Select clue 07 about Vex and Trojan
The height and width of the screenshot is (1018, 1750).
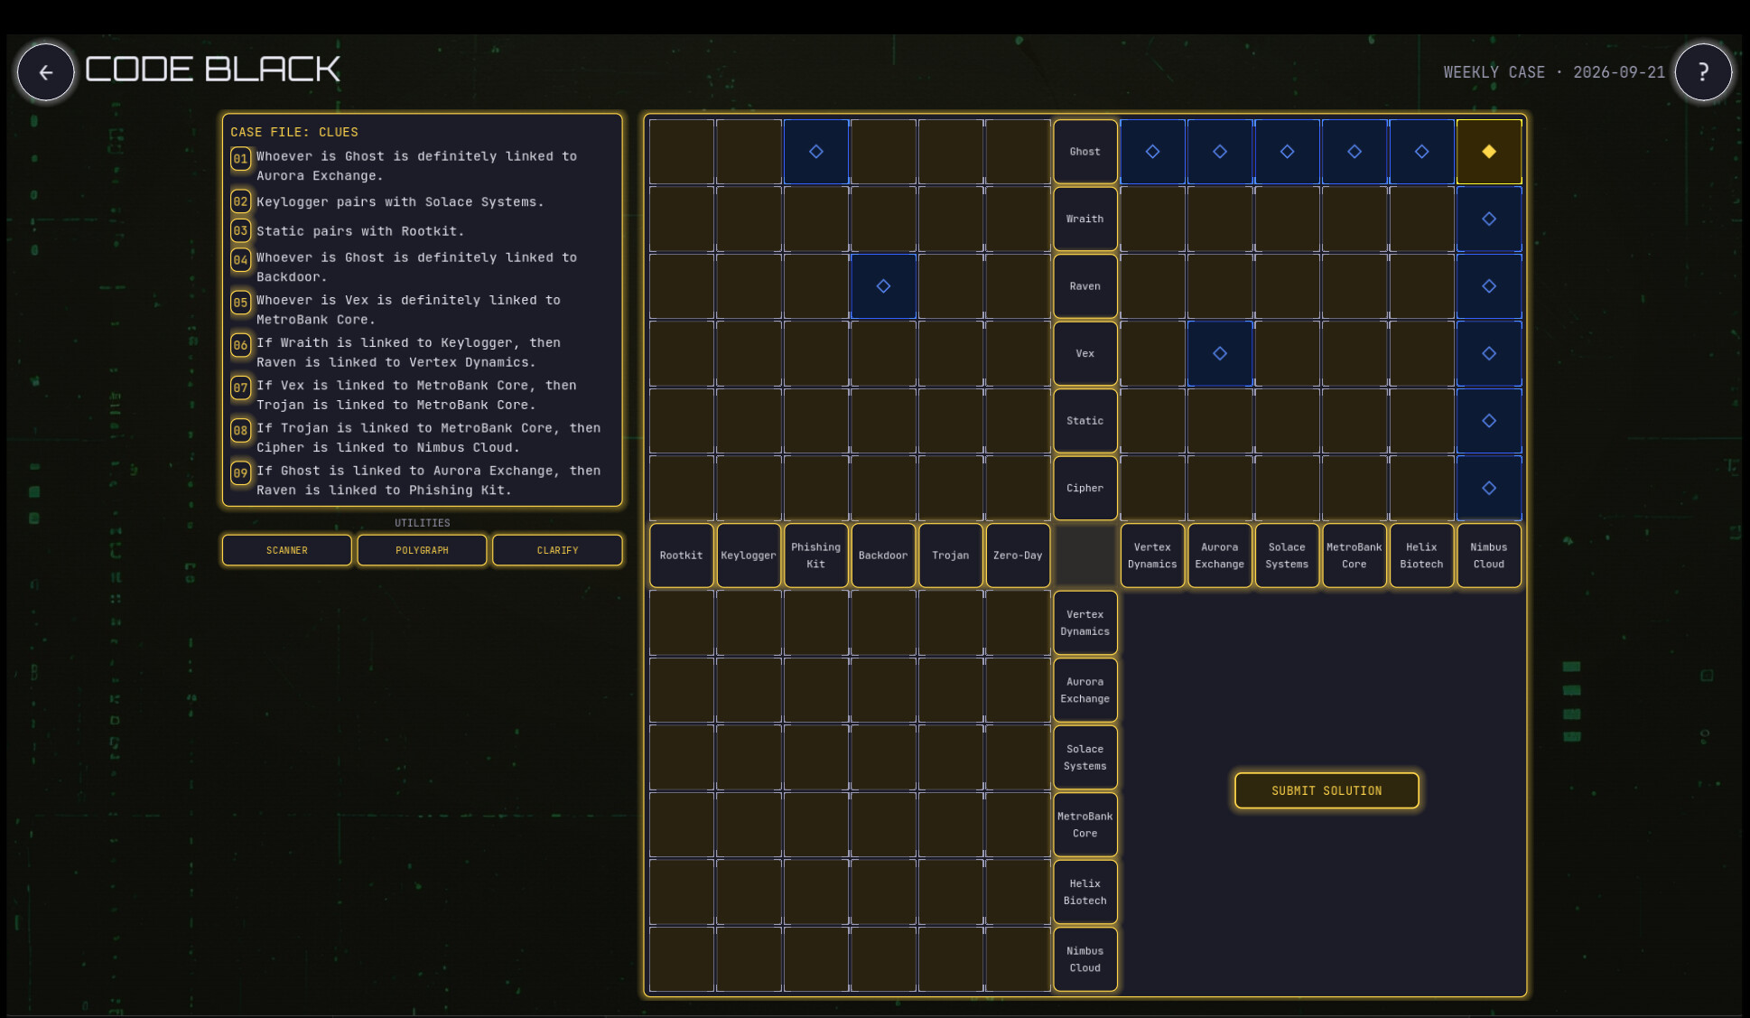422,395
